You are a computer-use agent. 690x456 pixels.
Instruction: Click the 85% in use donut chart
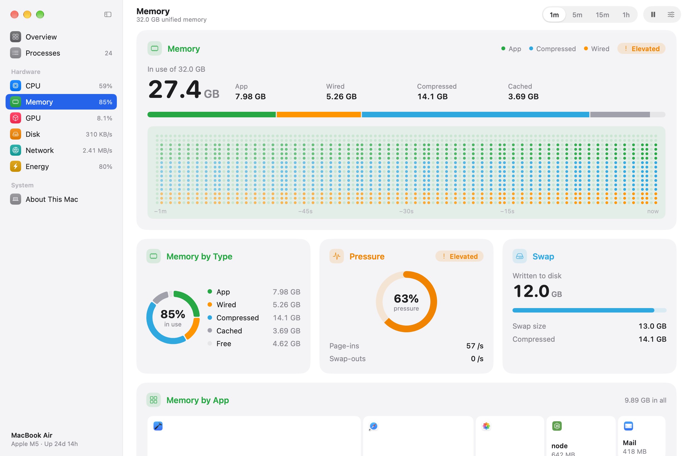[x=173, y=317]
